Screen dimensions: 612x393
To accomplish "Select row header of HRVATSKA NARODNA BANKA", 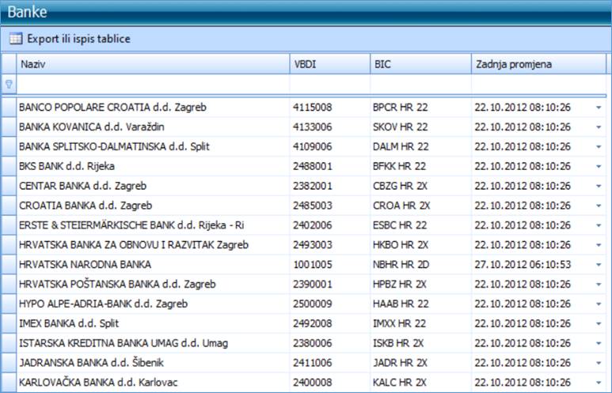I will [9, 264].
